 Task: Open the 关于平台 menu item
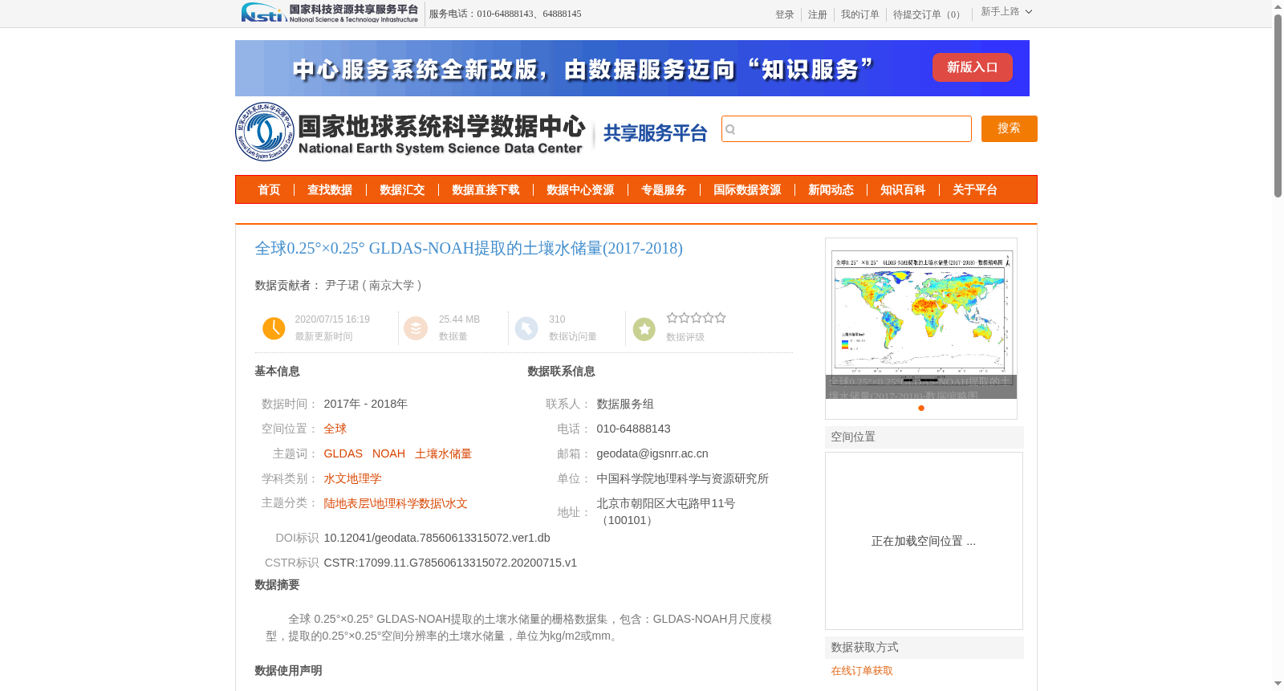[975, 190]
